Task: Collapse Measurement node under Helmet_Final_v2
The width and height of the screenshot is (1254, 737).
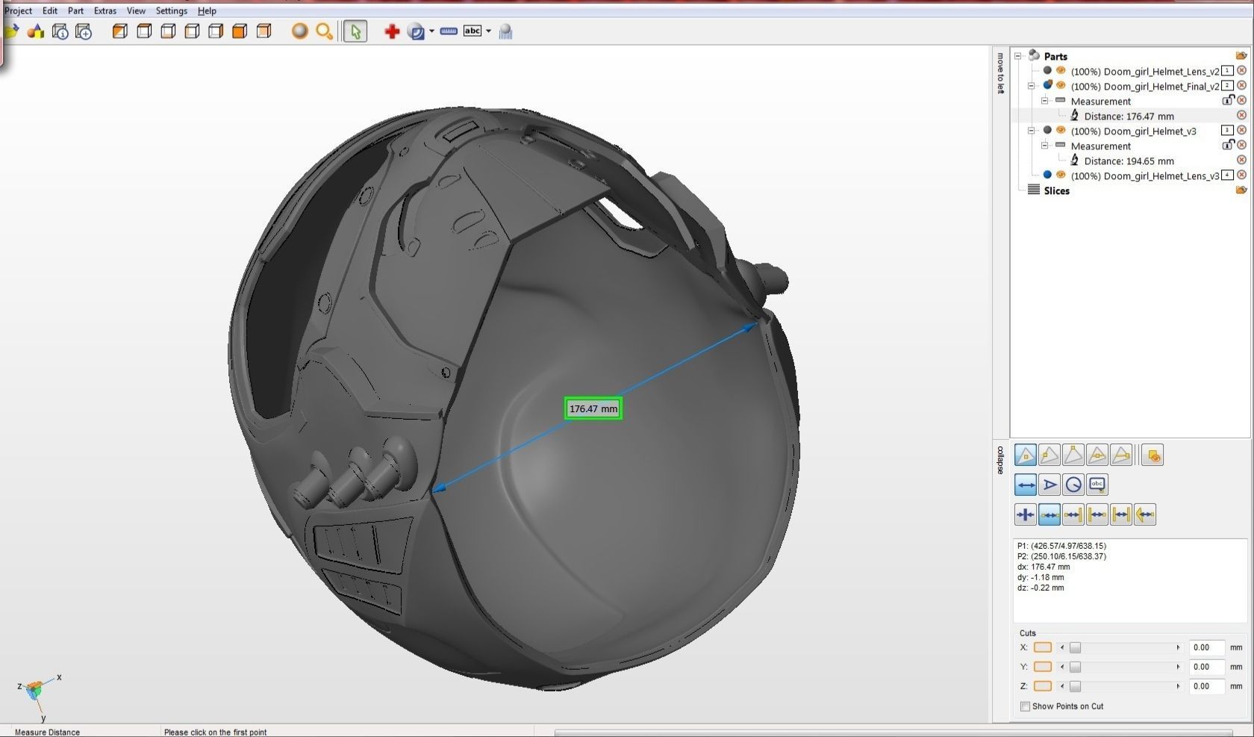Action: pos(1044,101)
